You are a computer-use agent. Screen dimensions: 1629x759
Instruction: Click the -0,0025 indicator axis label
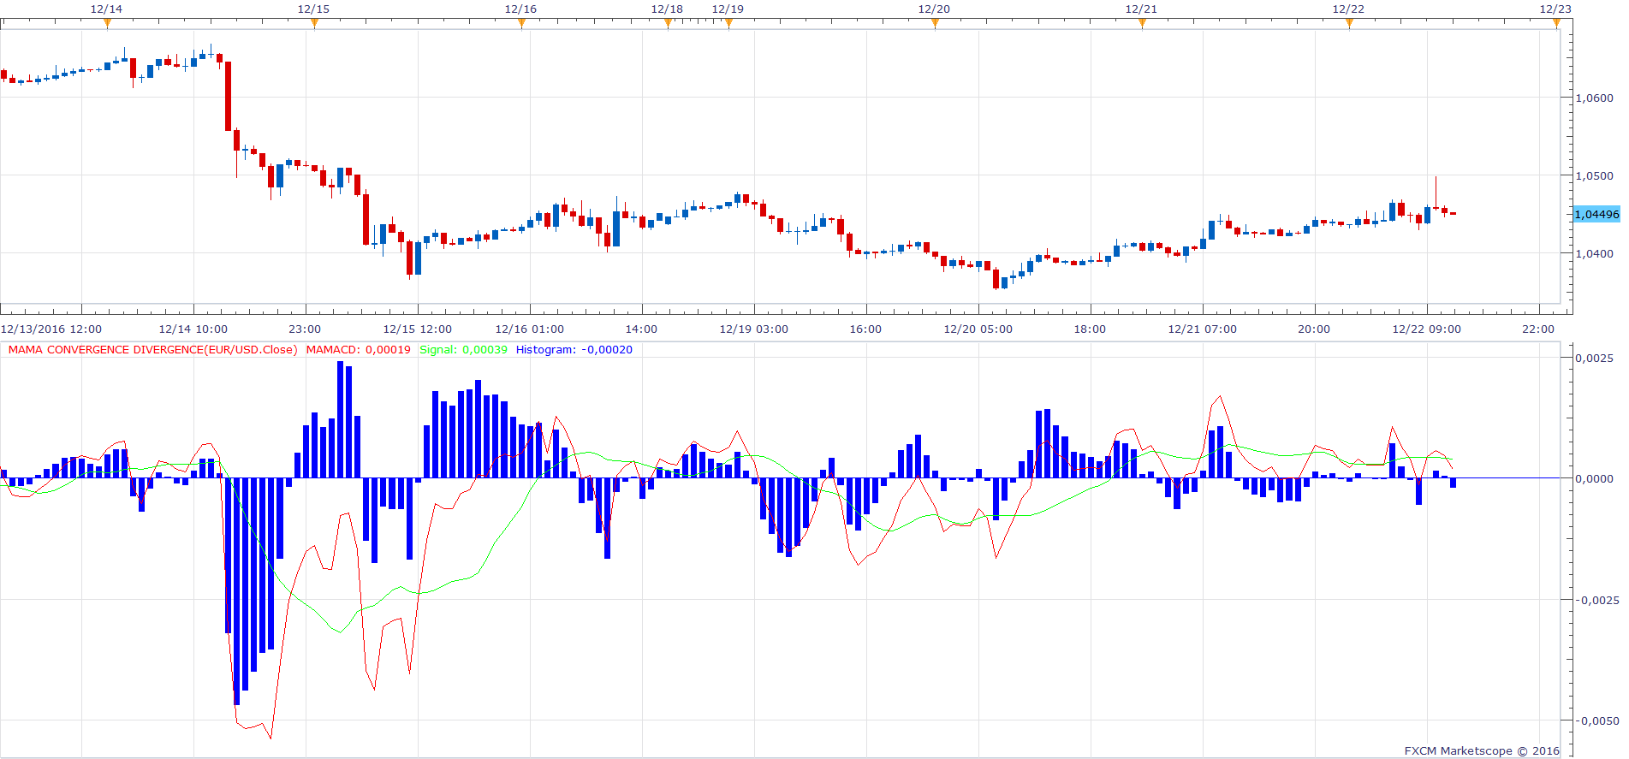click(x=1596, y=601)
